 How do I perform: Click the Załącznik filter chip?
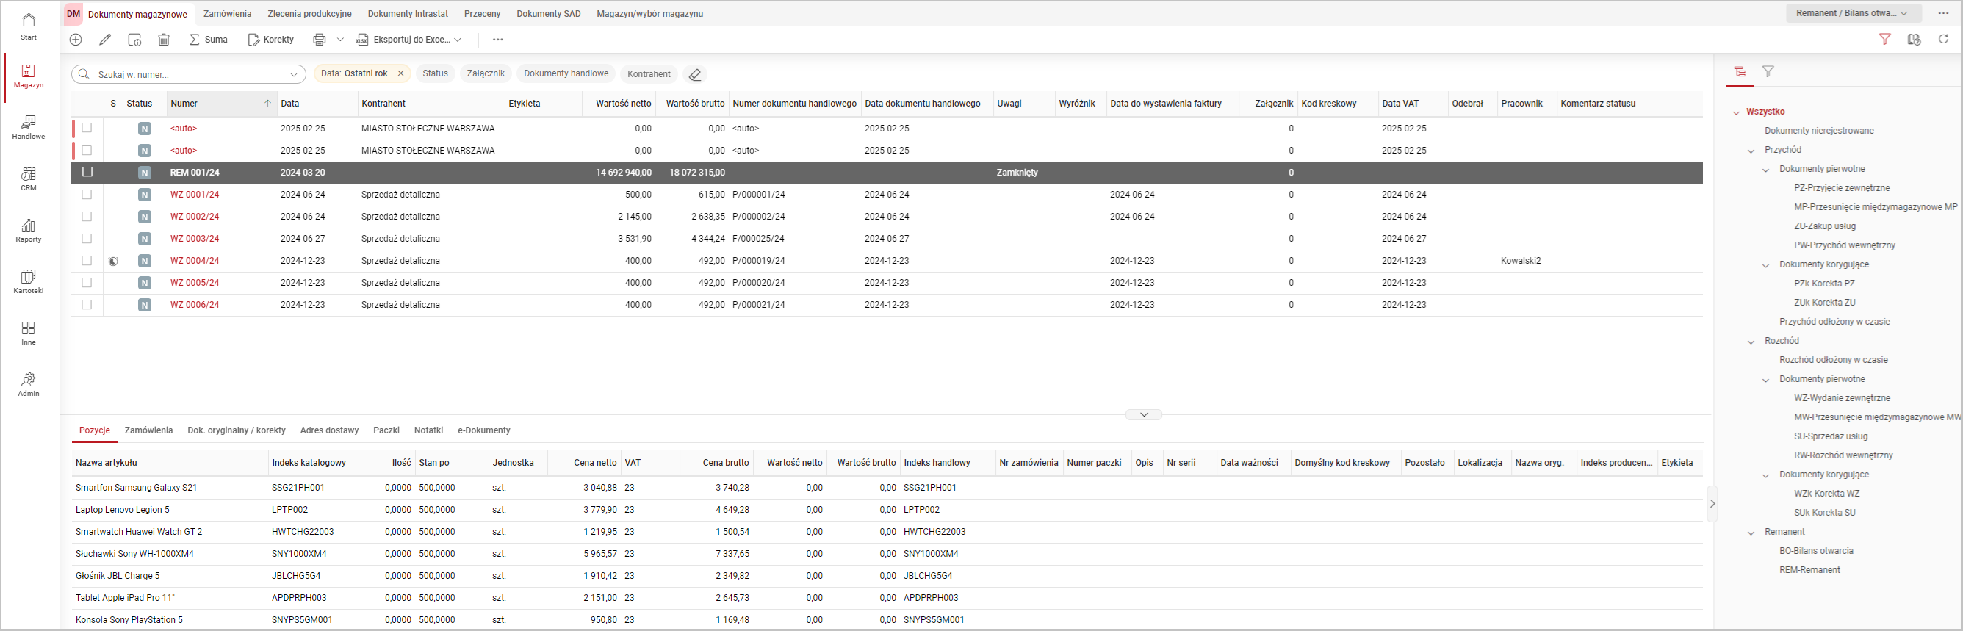point(486,74)
